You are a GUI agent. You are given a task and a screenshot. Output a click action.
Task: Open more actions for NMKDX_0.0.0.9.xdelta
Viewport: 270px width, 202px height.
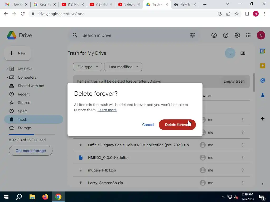(243, 158)
